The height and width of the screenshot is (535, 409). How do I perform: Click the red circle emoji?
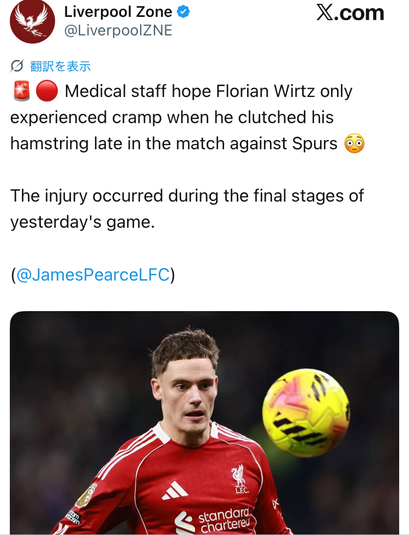(x=47, y=91)
